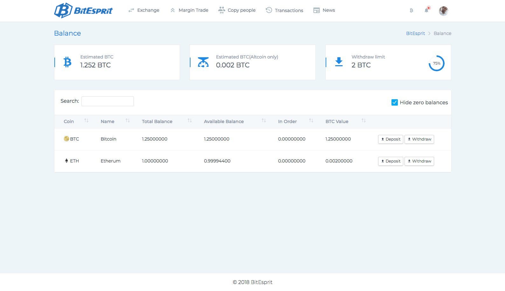Click the BTC Value column header
505x291 pixels.
(337, 121)
